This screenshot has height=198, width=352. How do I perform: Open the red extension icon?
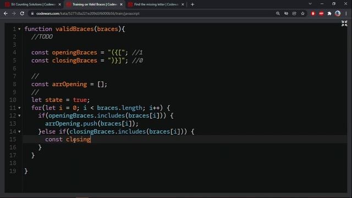tap(313, 13)
